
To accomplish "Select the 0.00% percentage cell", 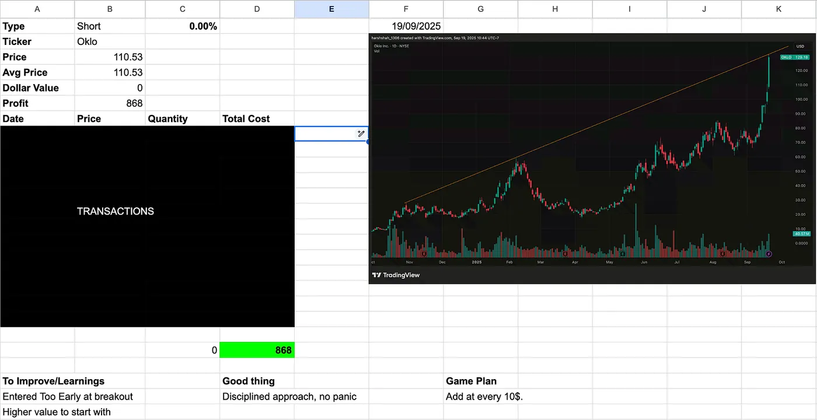I will click(x=183, y=26).
